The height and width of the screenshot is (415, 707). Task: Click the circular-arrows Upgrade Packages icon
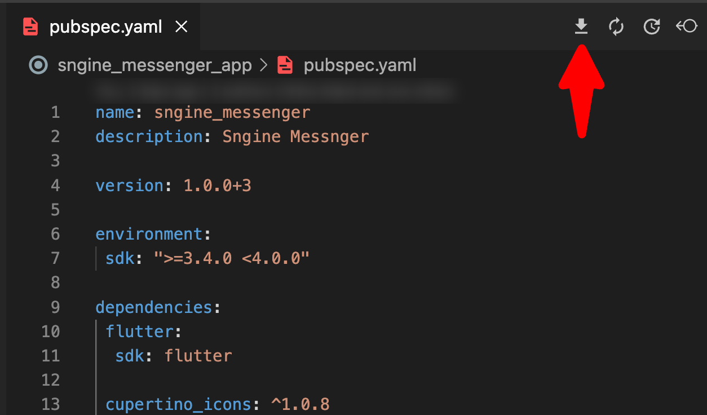pos(616,27)
